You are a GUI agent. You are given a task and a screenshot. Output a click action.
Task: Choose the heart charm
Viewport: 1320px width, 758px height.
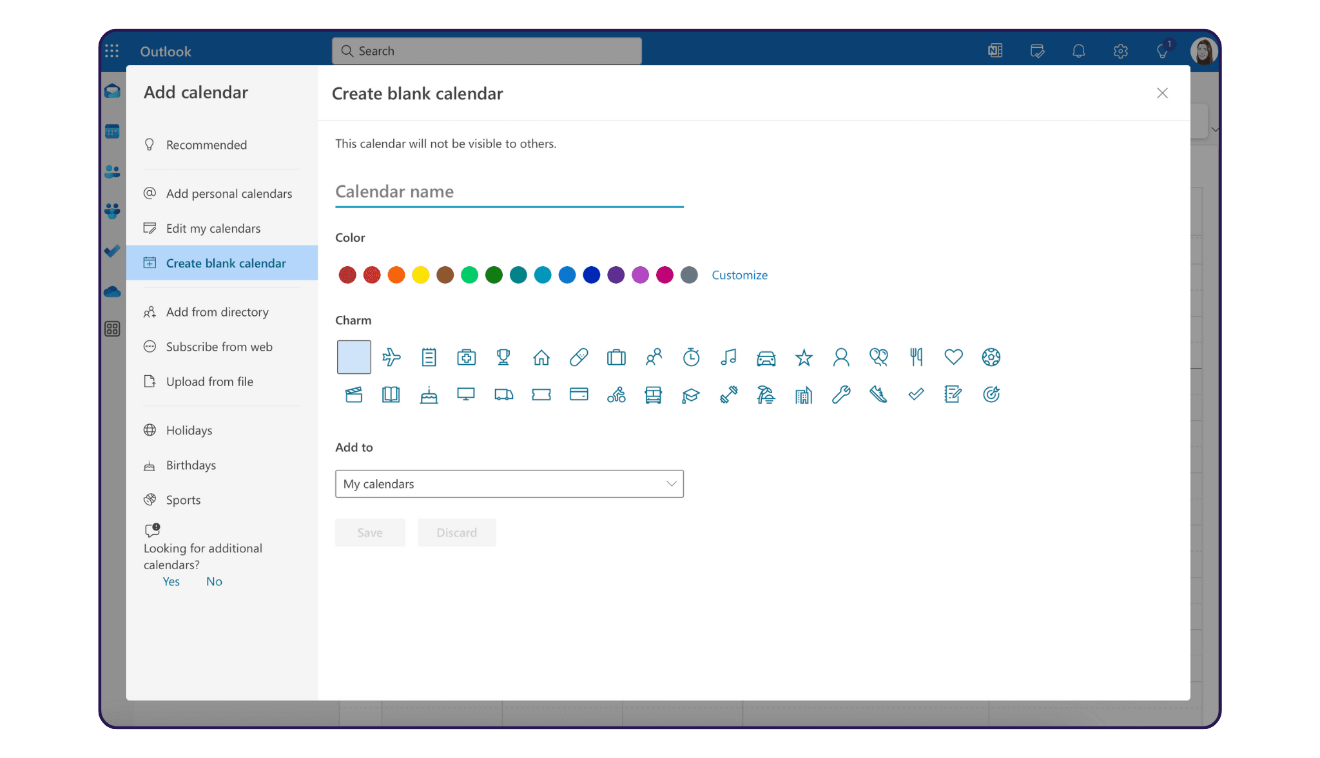(x=953, y=357)
